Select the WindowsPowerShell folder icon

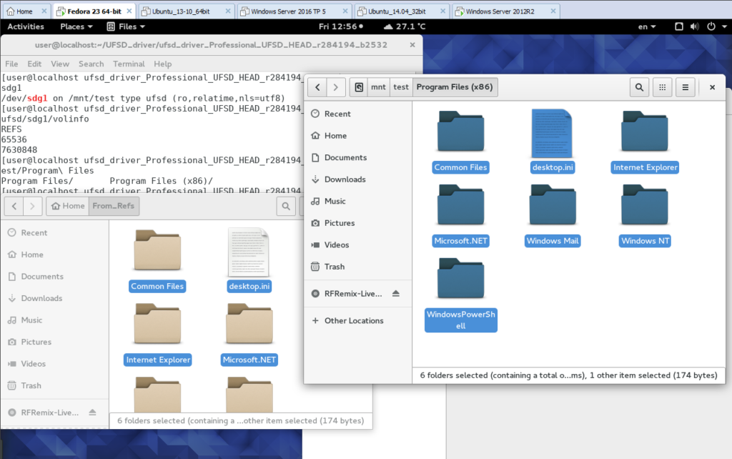[461, 280]
